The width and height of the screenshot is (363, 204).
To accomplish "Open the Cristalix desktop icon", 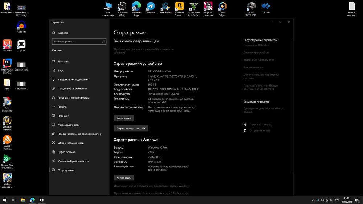I will (x=266, y=8).
